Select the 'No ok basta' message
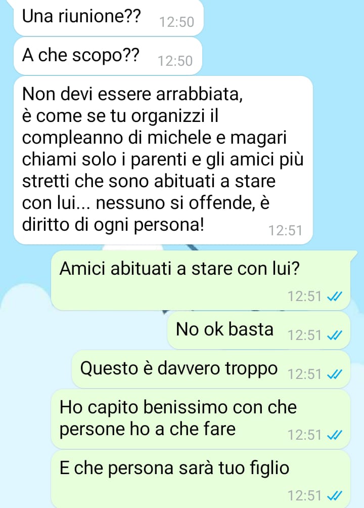The image size is (364, 508). coord(259,330)
